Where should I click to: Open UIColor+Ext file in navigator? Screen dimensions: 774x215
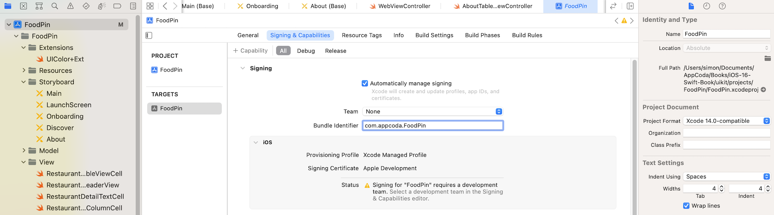pos(65,59)
